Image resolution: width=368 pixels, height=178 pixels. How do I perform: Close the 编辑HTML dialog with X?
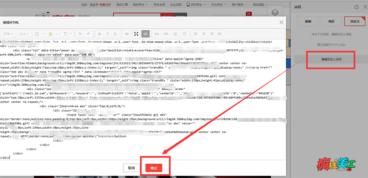(282, 22)
